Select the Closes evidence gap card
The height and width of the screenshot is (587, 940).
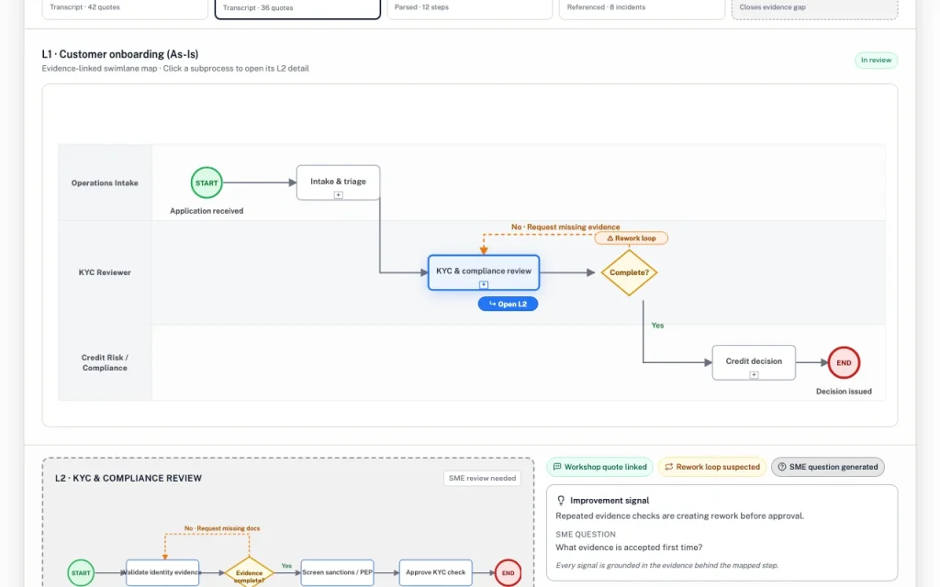(x=815, y=8)
